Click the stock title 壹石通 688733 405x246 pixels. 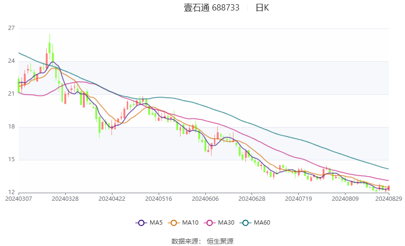pyautogui.click(x=212, y=8)
